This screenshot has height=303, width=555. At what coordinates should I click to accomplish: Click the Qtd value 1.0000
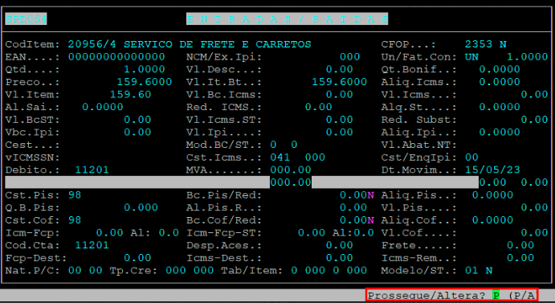pyautogui.click(x=145, y=69)
